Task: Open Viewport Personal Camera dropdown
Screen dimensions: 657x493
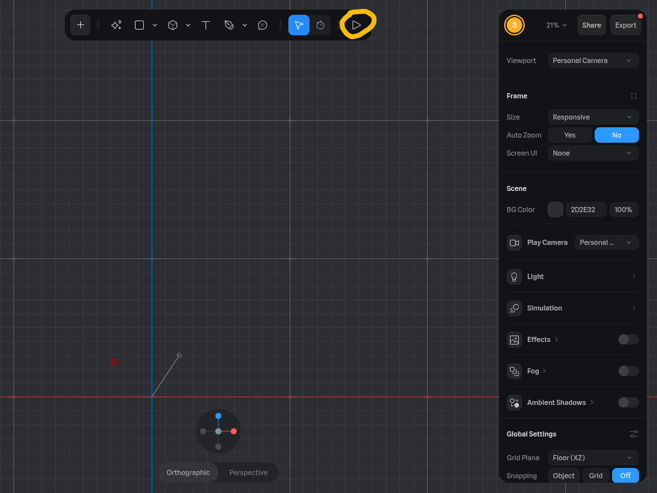Action: coord(593,60)
